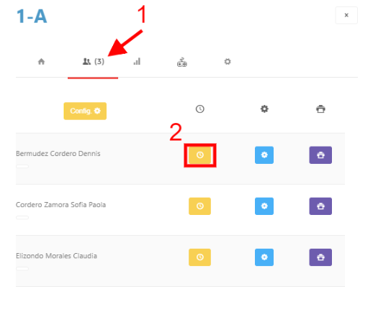Click the printer column header icon
The width and height of the screenshot is (373, 312).
coord(320,109)
